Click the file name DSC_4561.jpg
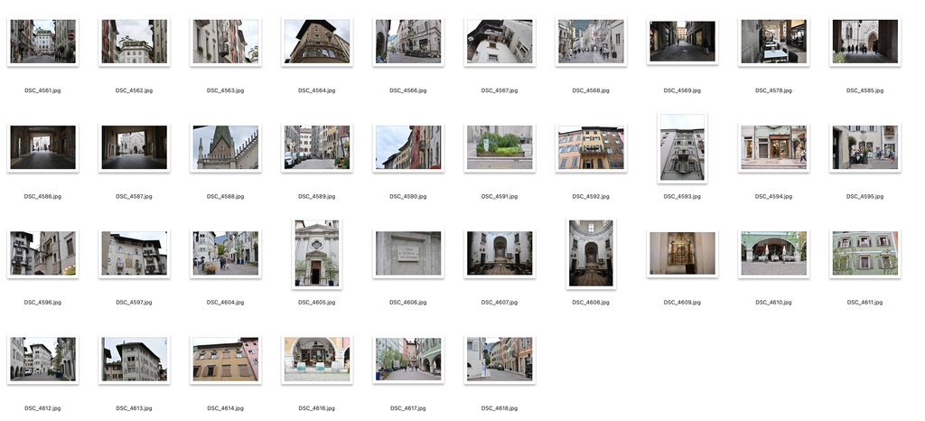 42,91
